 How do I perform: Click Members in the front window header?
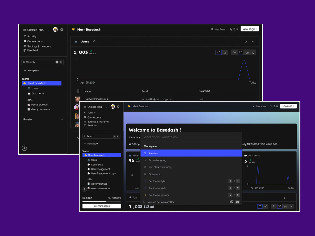click(x=260, y=106)
